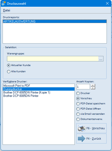112x151 pixels.
Task: Open the Datei menu
Action: tap(6, 10)
